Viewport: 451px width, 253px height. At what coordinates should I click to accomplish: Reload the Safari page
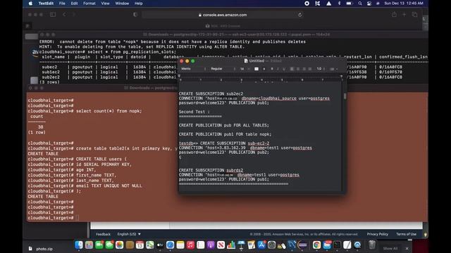click(x=299, y=15)
